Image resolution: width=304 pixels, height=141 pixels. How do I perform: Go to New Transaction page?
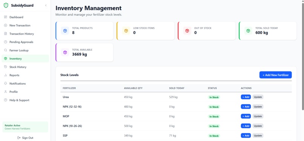[x=25, y=26]
